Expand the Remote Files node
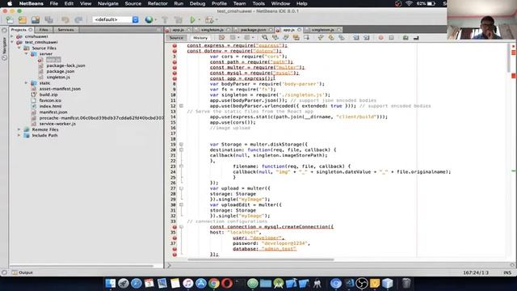517x291 pixels. [x=19, y=129]
